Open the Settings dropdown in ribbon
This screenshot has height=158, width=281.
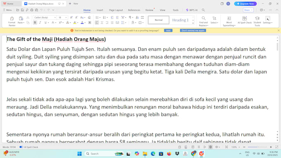tap(267, 20)
